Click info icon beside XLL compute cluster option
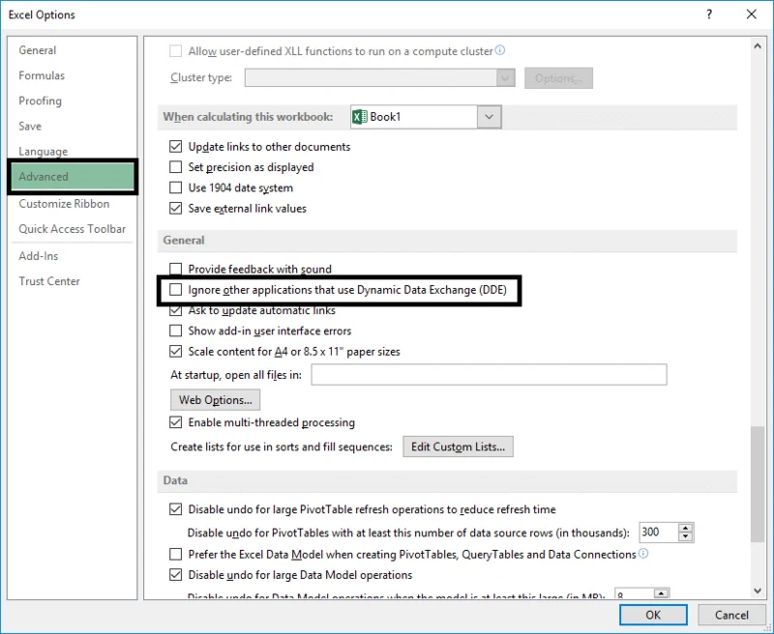This screenshot has height=634, width=774. tap(499, 50)
